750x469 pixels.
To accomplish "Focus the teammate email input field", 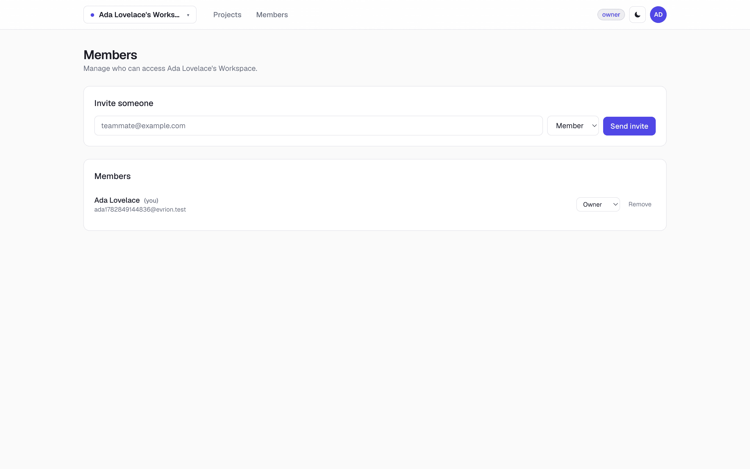I will [318, 126].
